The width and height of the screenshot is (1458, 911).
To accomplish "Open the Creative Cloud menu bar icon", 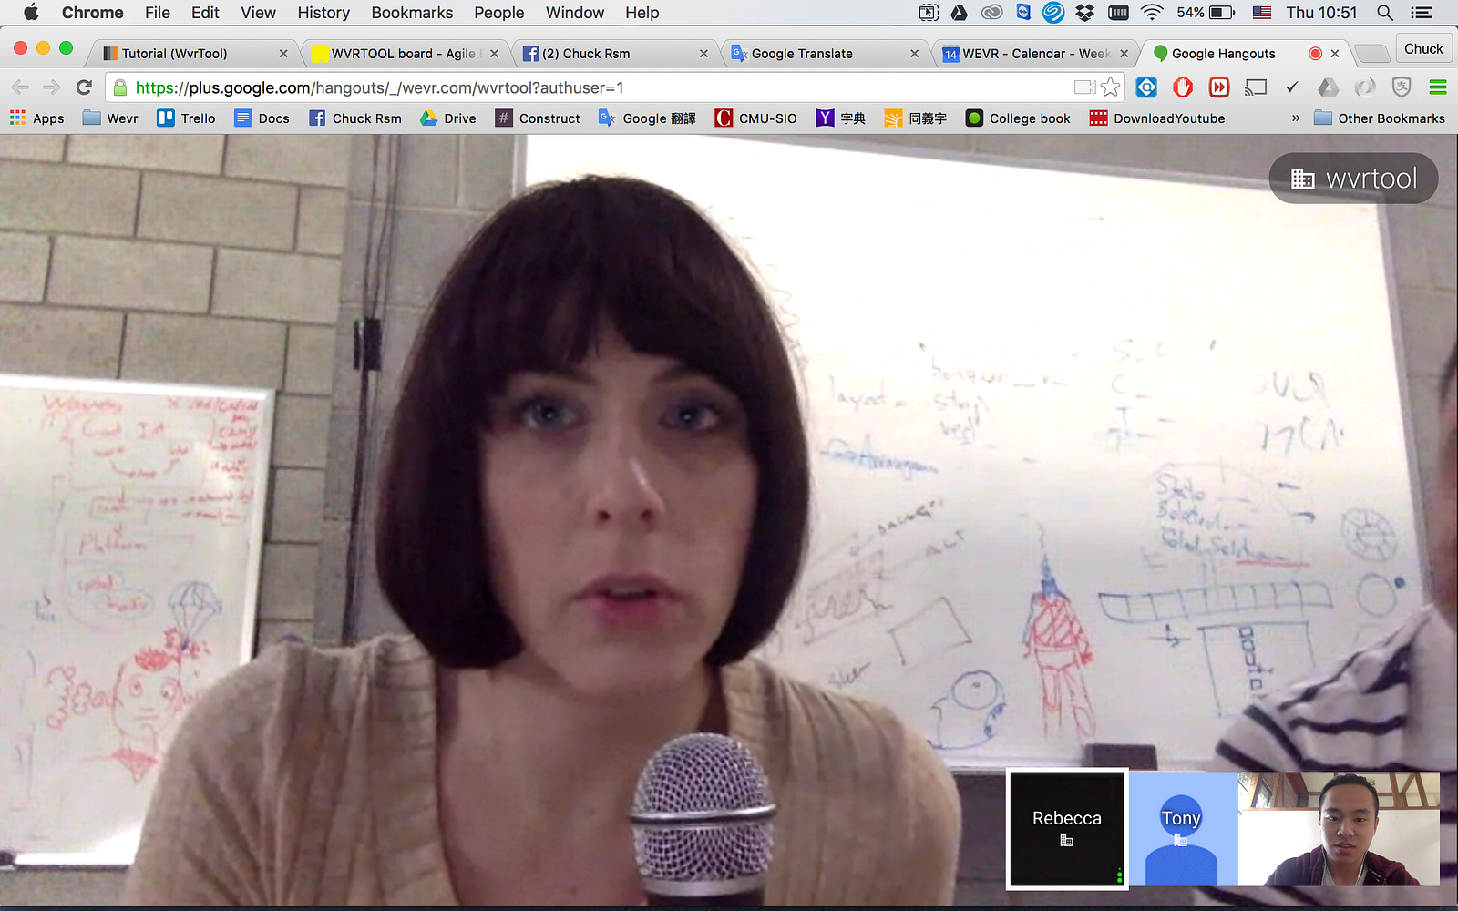I will pyautogui.click(x=991, y=13).
